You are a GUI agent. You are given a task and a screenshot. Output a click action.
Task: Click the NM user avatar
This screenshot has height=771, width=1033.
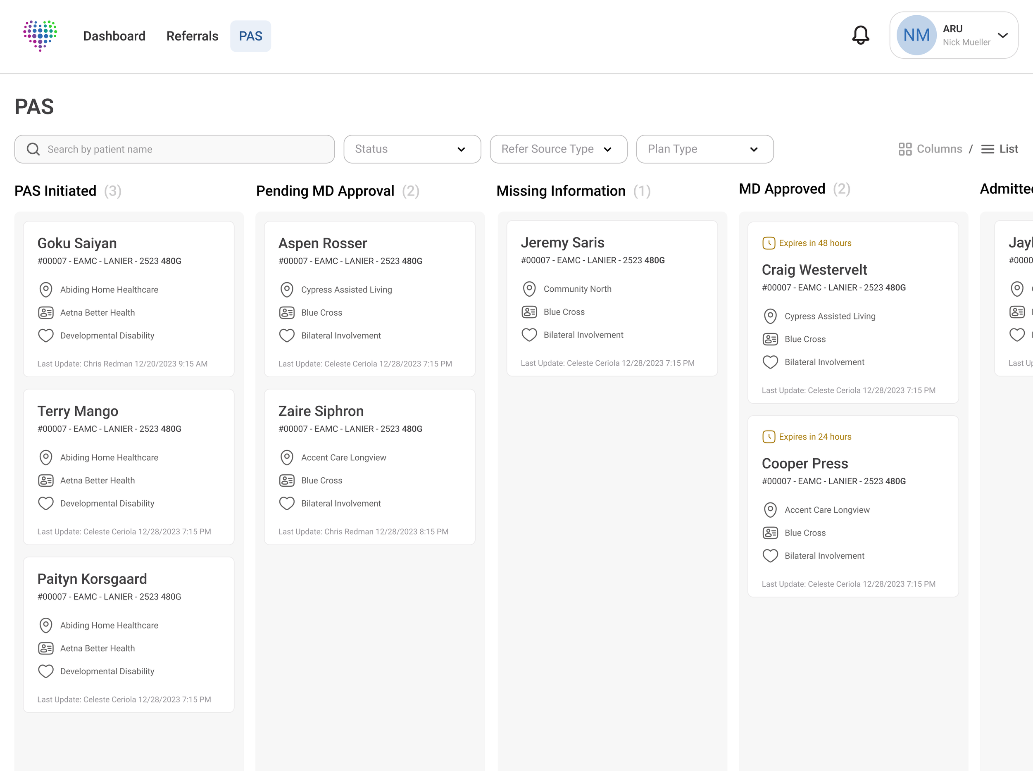click(x=916, y=36)
